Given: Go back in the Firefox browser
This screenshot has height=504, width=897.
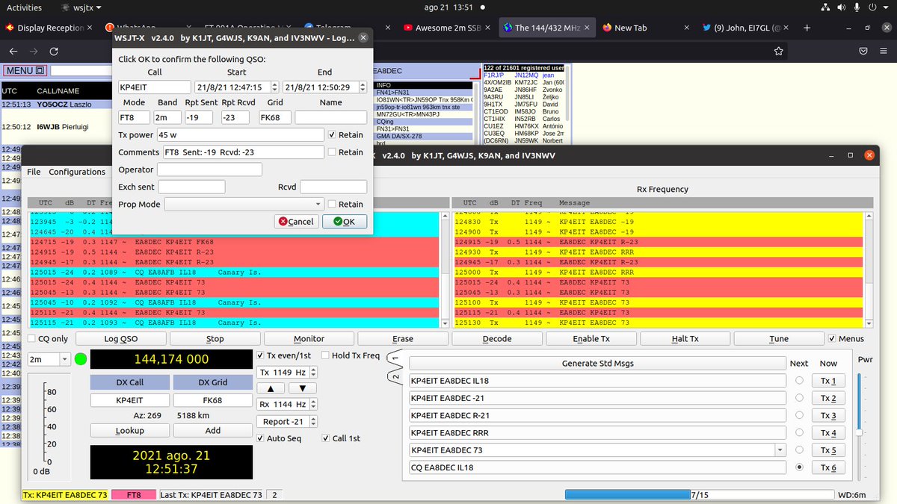Looking at the screenshot, I should click(x=13, y=52).
